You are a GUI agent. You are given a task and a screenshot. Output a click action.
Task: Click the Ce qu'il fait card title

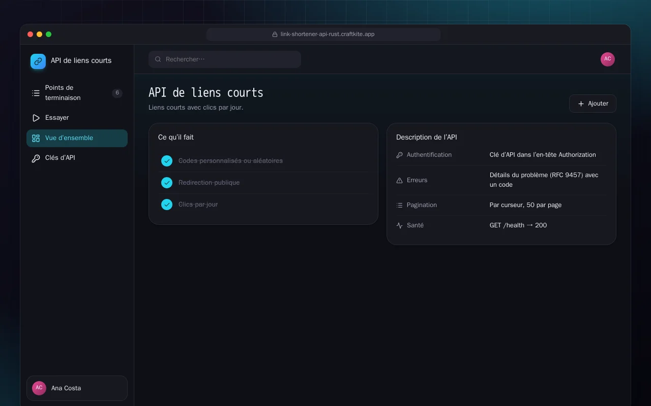(176, 138)
